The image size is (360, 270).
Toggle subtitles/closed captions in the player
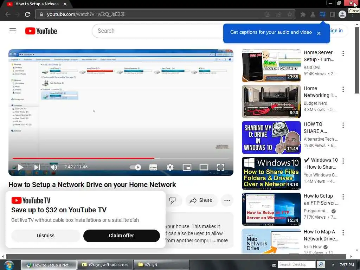[153, 167]
